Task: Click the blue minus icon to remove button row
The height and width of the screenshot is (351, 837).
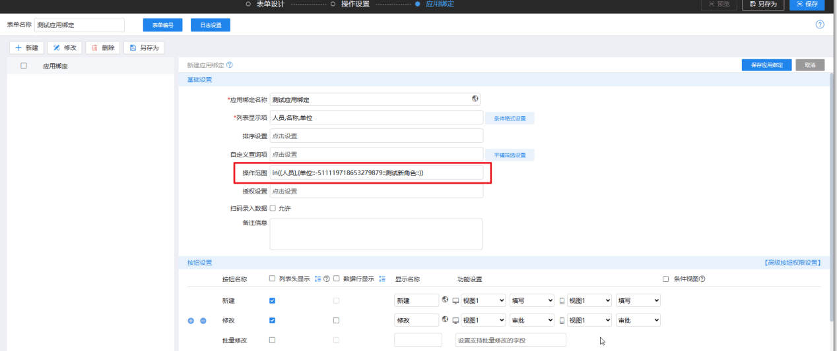Action: 203,321
